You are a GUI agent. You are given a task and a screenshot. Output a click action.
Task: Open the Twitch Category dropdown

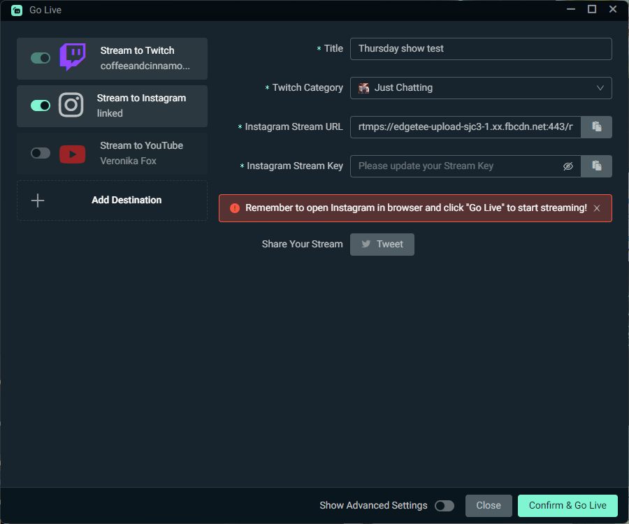tap(481, 88)
